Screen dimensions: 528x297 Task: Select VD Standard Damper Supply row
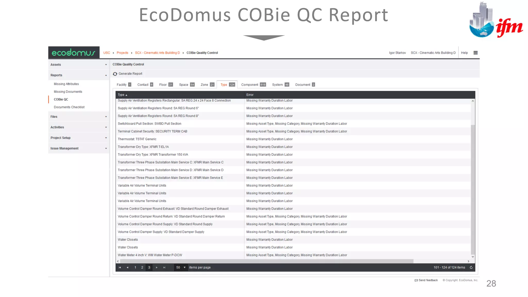click(x=293, y=232)
